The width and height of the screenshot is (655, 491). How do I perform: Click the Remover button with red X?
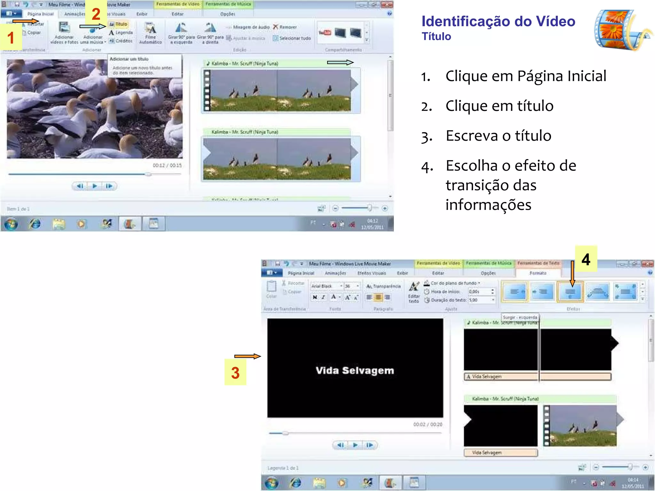(x=285, y=27)
